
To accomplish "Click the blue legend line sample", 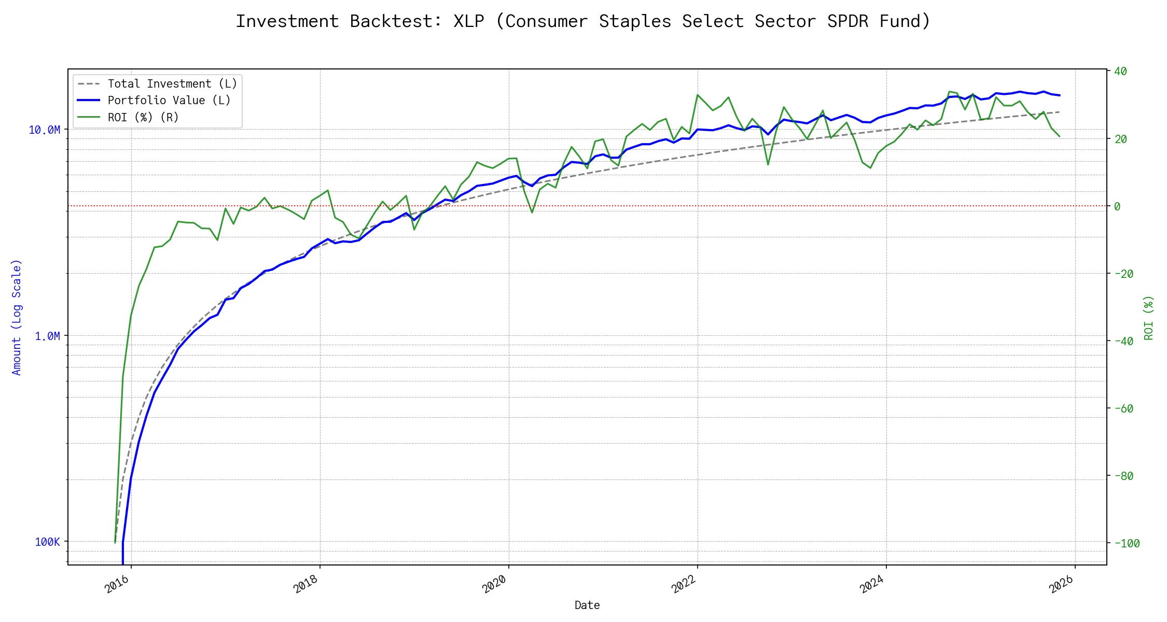I will click(x=89, y=101).
